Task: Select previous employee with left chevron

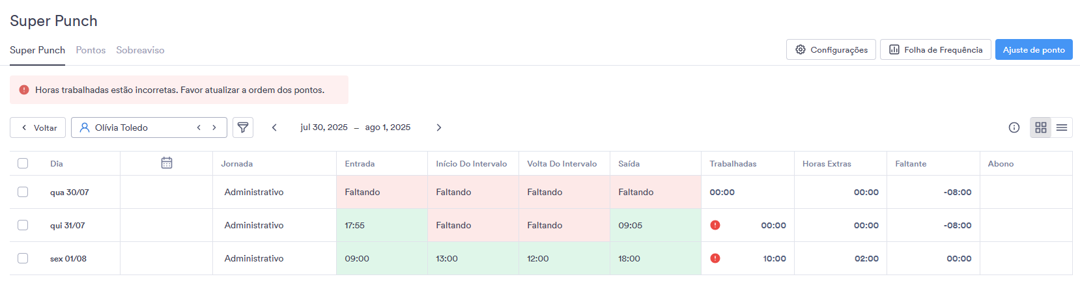Action: click(199, 127)
